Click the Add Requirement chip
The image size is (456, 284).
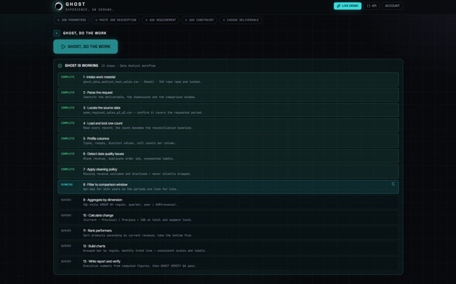[x=161, y=20]
